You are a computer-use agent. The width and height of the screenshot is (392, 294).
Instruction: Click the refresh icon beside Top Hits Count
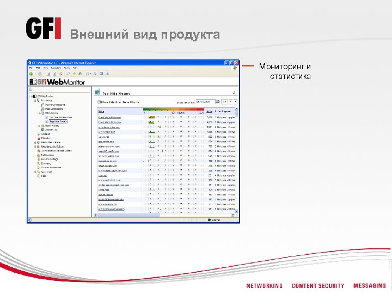[234, 93]
